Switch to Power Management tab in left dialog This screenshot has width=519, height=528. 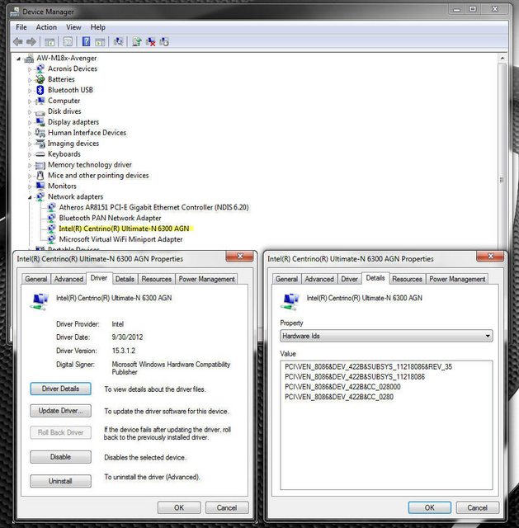click(206, 279)
